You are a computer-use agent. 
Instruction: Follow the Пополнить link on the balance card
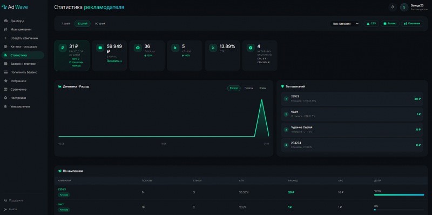click(x=114, y=61)
